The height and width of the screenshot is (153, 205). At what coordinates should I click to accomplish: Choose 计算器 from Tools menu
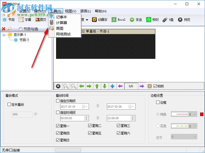[65, 23]
